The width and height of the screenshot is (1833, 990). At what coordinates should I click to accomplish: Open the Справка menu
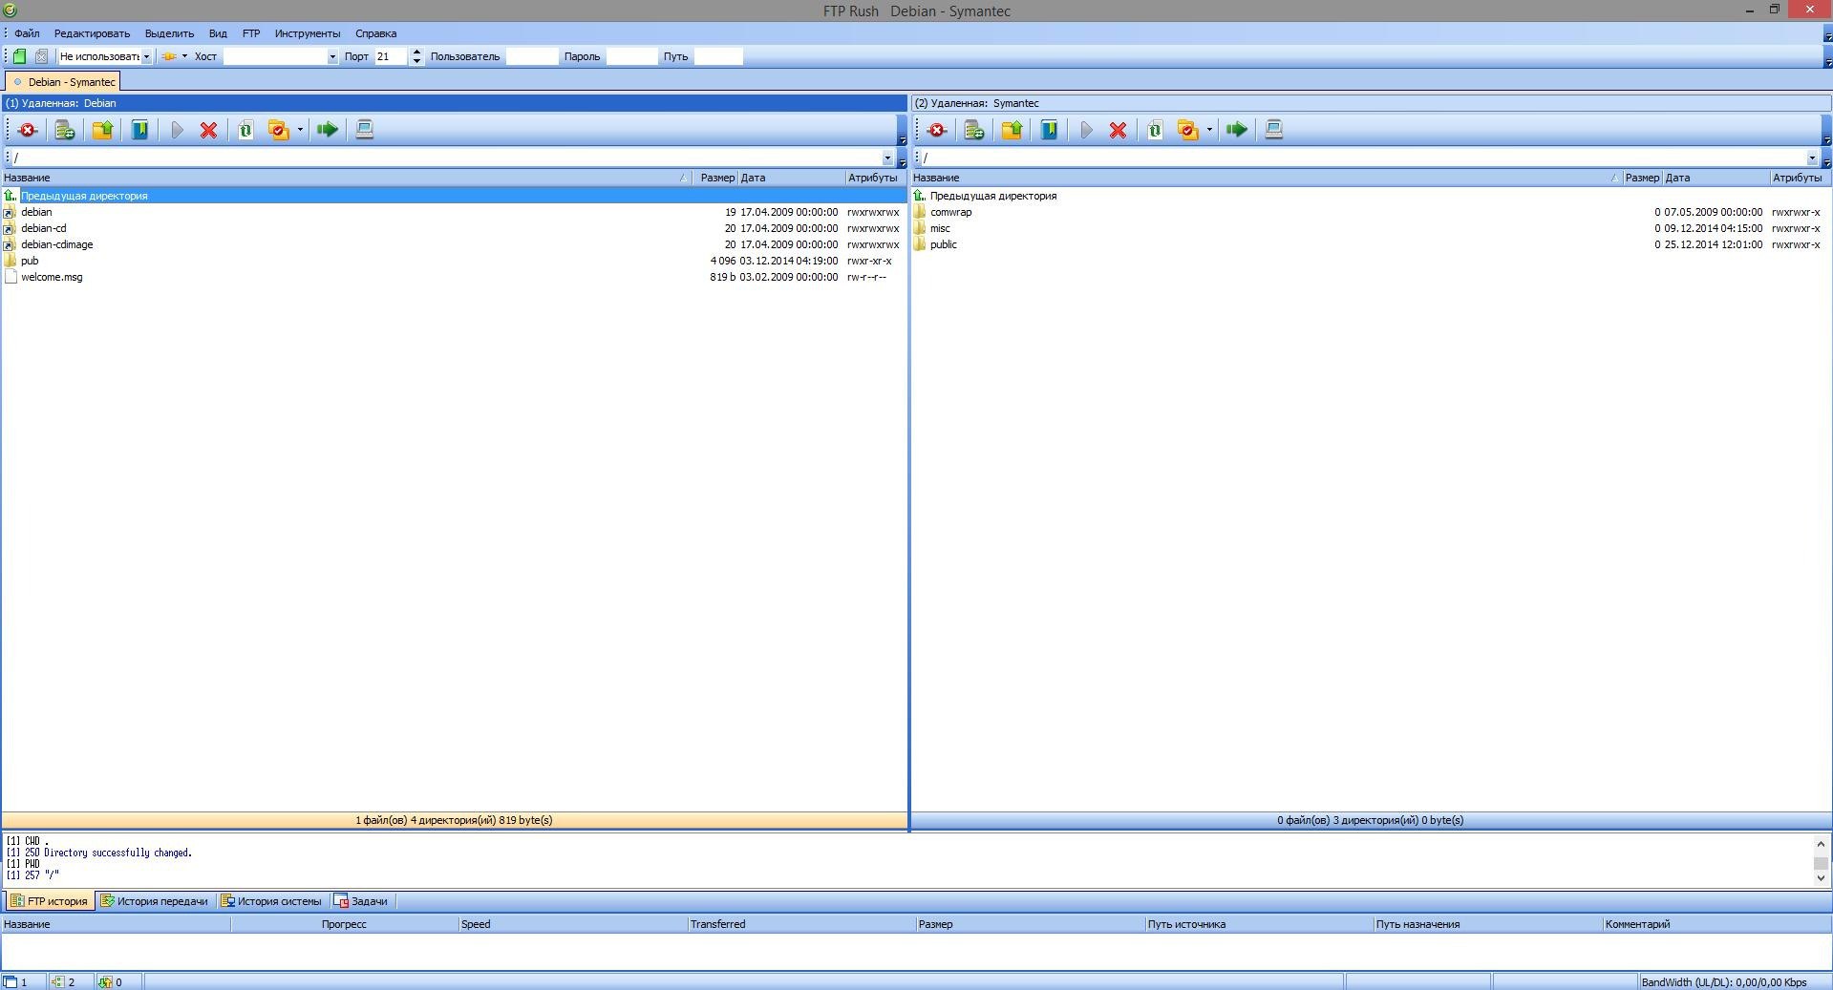pyautogui.click(x=376, y=33)
